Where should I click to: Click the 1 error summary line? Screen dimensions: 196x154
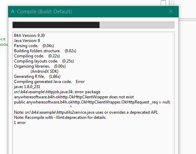[20, 123]
